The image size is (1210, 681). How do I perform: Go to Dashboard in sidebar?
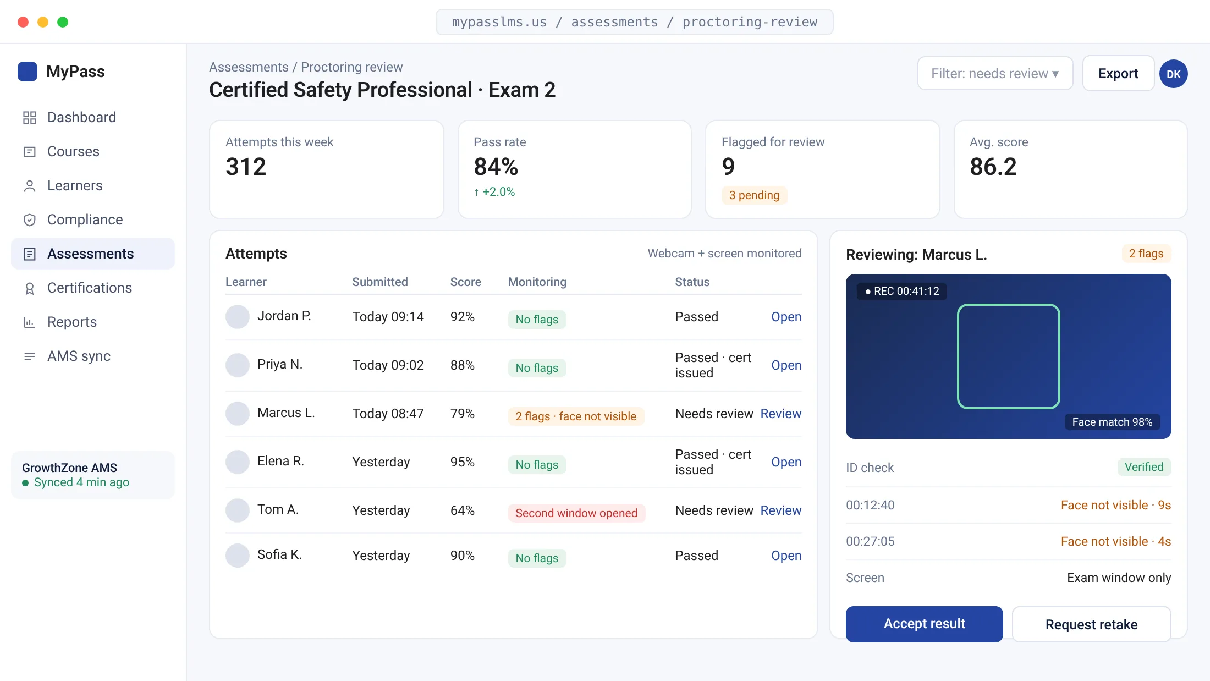[93, 117]
